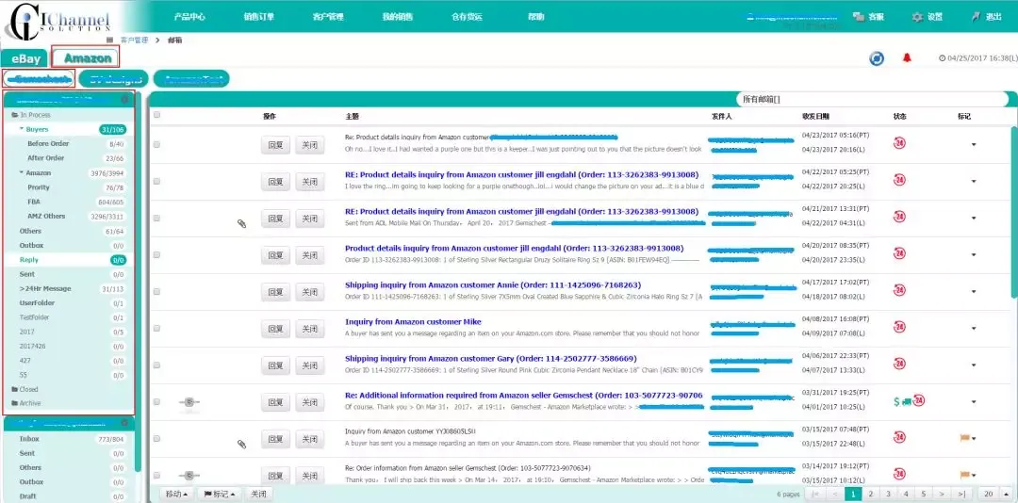Collapse the Amazon folder tree
The image size is (1018, 503).
point(22,172)
